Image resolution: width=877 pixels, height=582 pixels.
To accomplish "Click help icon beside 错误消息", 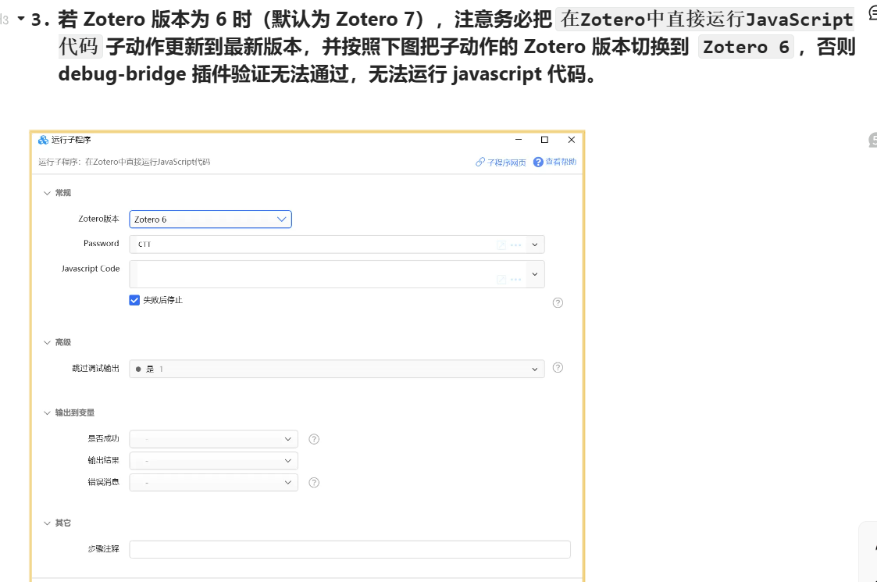I will (x=315, y=482).
